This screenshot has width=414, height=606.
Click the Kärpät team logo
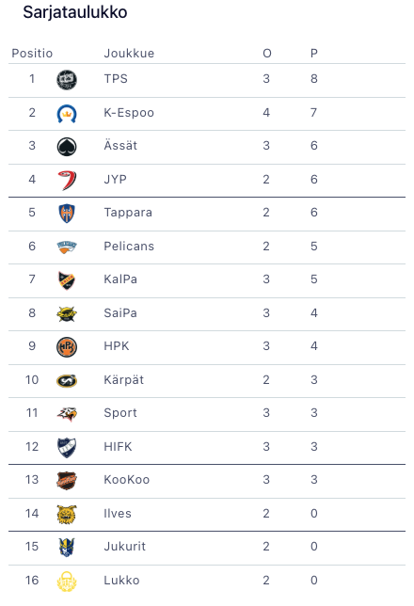pos(67,381)
